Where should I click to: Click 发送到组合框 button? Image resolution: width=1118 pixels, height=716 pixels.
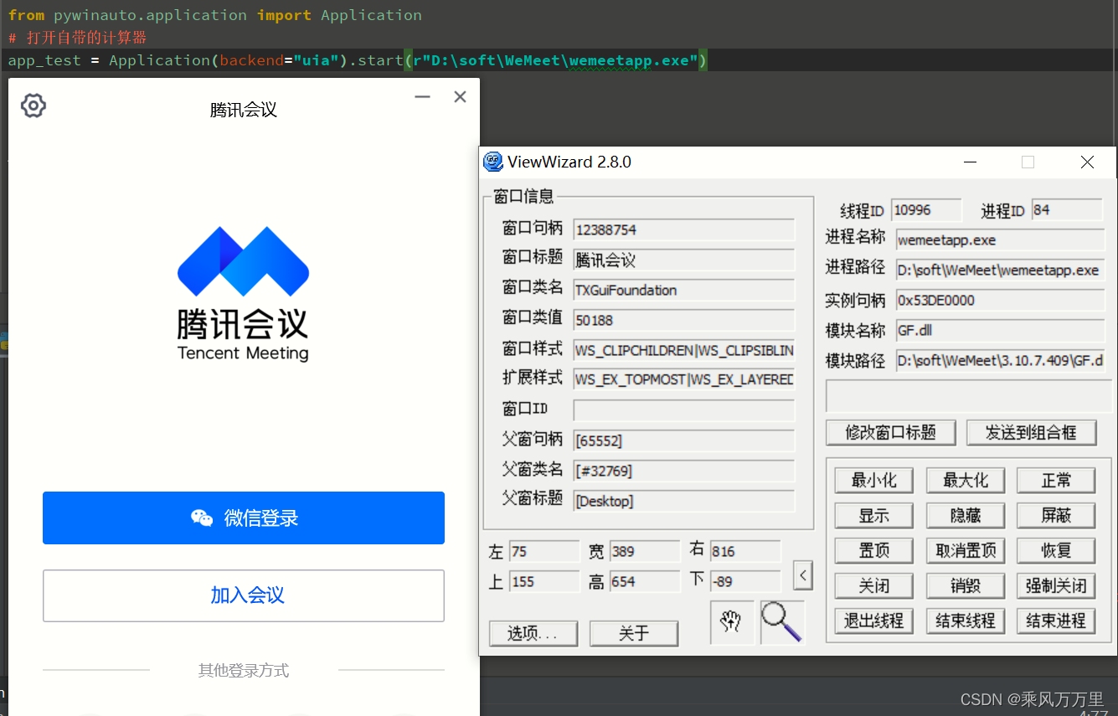(x=1031, y=433)
